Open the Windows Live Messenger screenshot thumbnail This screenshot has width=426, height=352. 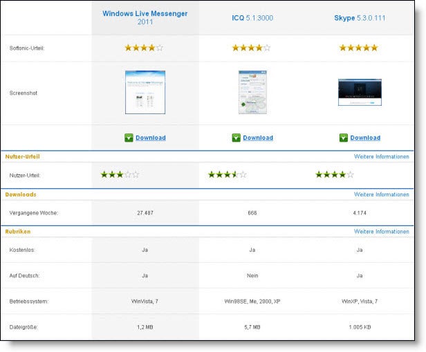tap(145, 92)
